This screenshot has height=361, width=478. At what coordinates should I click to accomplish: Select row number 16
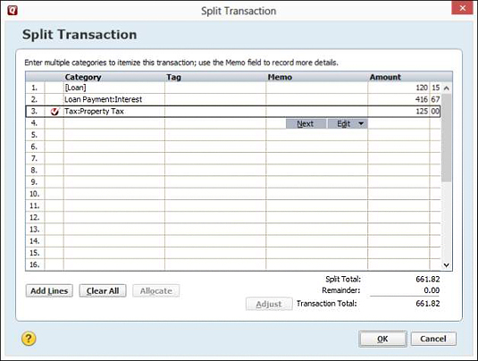(35, 264)
